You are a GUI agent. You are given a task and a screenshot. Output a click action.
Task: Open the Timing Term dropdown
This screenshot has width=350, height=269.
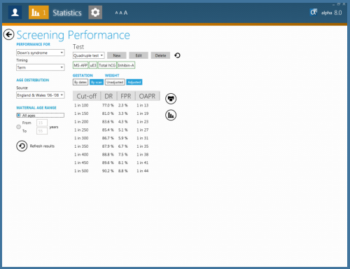click(41, 67)
